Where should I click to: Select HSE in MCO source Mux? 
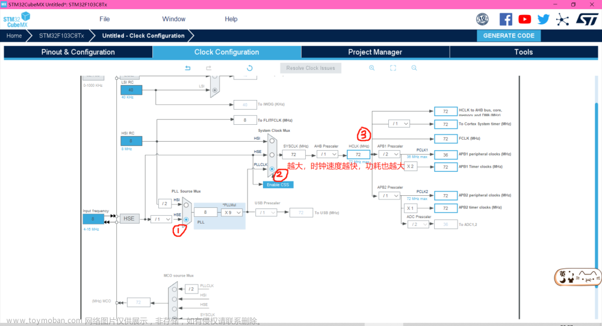175,309
